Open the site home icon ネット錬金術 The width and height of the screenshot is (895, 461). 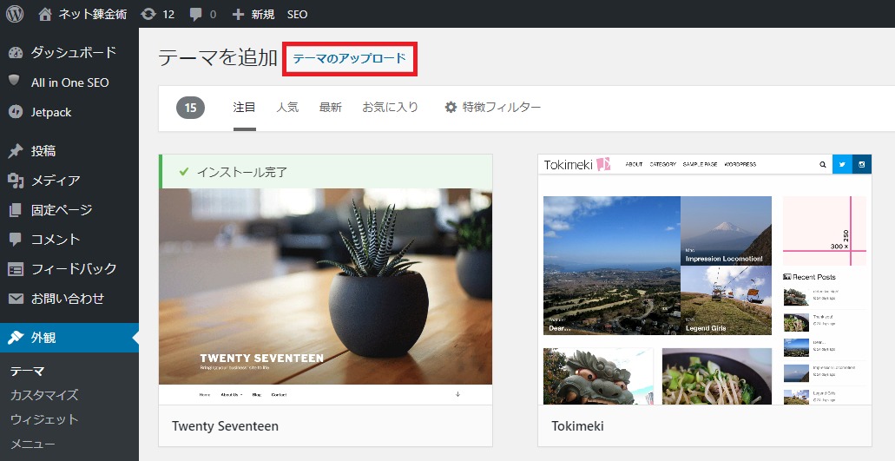(46, 14)
